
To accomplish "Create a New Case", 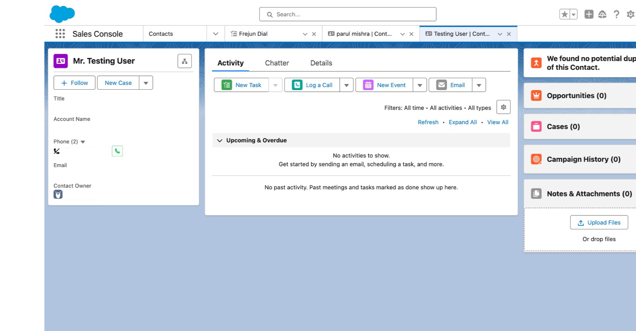I will coord(118,83).
